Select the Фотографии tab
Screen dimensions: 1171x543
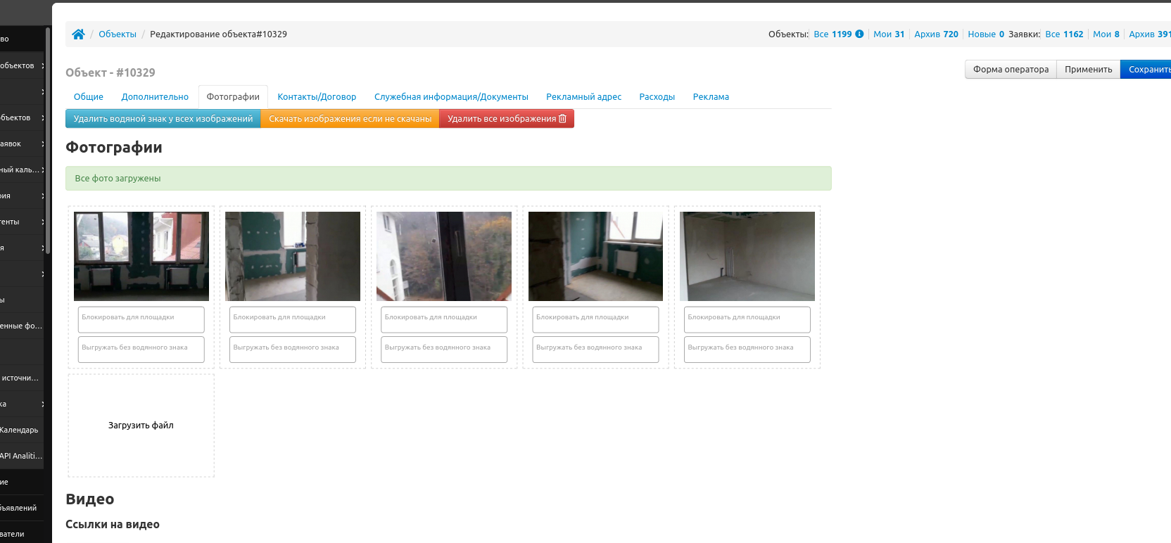point(233,97)
